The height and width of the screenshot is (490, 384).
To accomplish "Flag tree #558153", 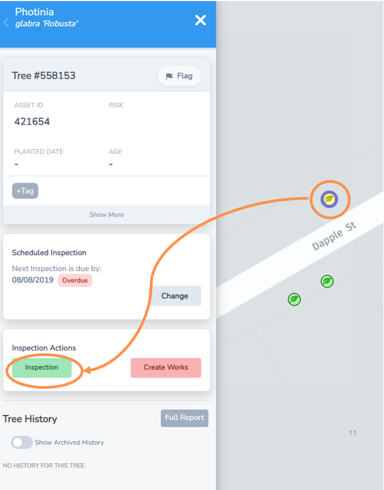I will click(179, 76).
